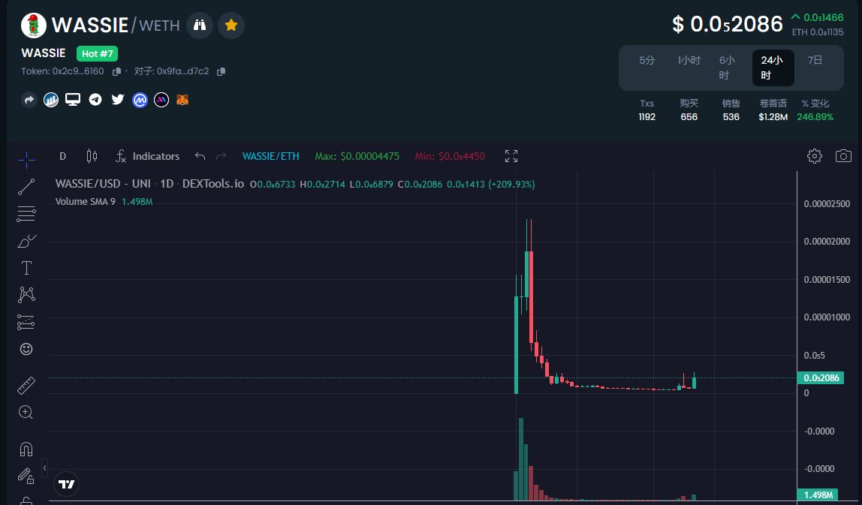This screenshot has width=862, height=505.
Task: Select the 24小时 timeframe tab
Action: (773, 68)
